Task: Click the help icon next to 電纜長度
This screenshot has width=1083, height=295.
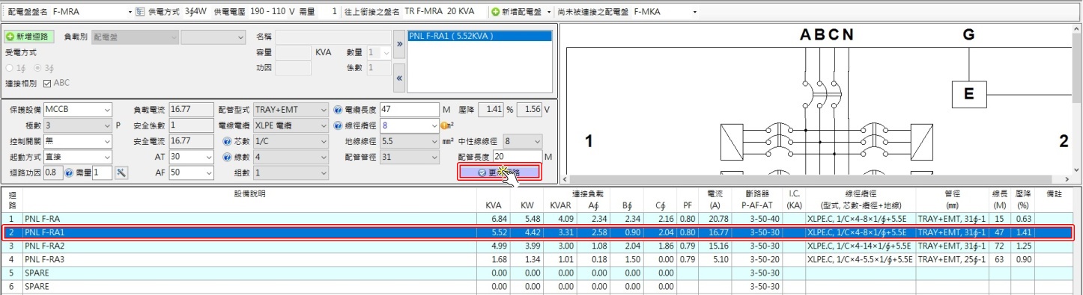Action: tap(338, 110)
